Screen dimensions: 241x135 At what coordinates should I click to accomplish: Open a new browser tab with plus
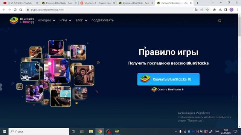[x=197, y=3]
